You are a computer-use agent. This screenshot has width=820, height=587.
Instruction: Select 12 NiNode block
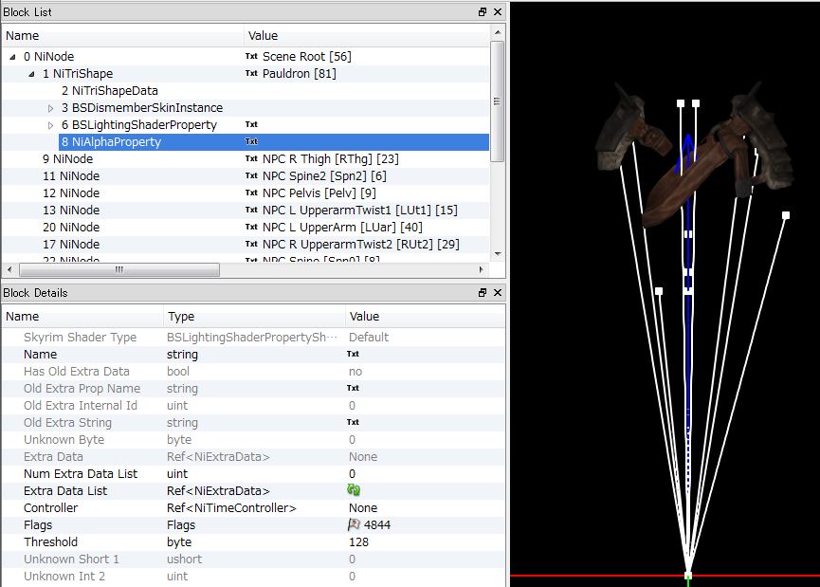point(71,193)
